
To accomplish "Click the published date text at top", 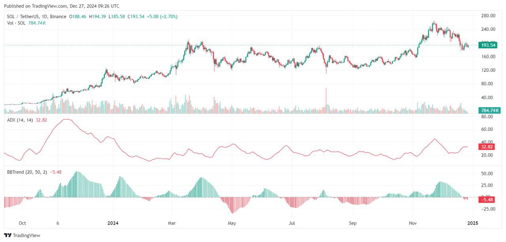I will tap(61, 6).
